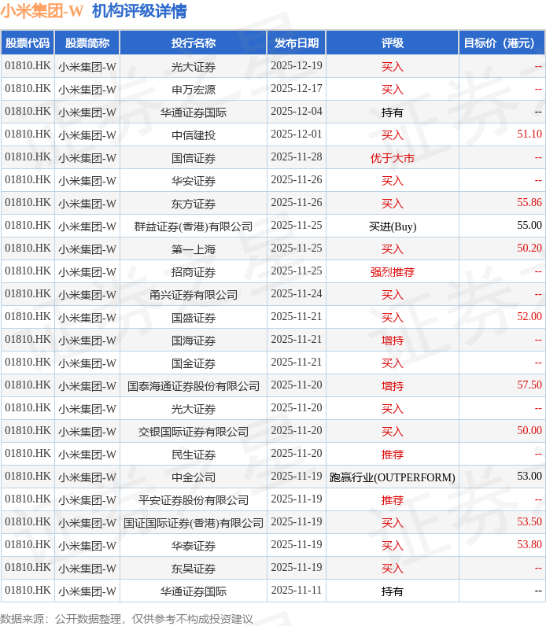Click the date 2025-12-17
Viewport: 546px width, 626px height.
[297, 88]
